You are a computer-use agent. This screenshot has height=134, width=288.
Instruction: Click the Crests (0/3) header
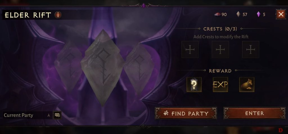click(x=220, y=29)
